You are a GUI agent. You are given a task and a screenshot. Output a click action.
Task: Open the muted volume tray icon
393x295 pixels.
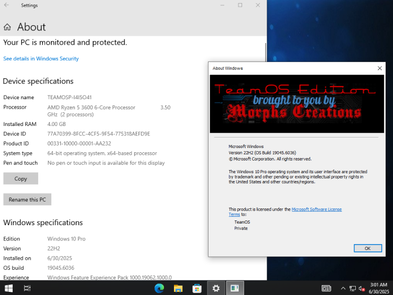(x=362, y=289)
